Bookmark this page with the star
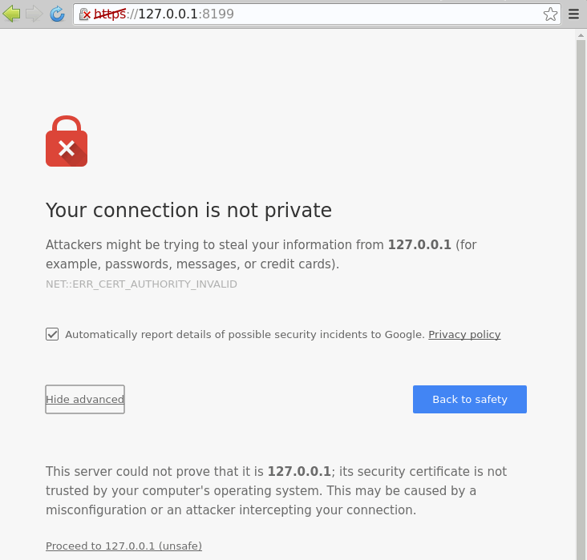The image size is (587, 560). pyautogui.click(x=550, y=14)
